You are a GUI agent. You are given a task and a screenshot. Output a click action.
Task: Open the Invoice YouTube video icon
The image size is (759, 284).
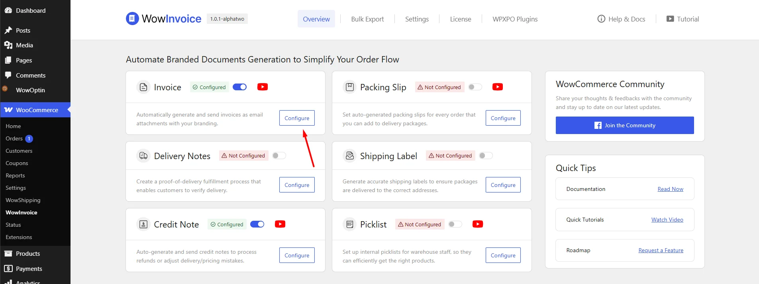pyautogui.click(x=263, y=87)
